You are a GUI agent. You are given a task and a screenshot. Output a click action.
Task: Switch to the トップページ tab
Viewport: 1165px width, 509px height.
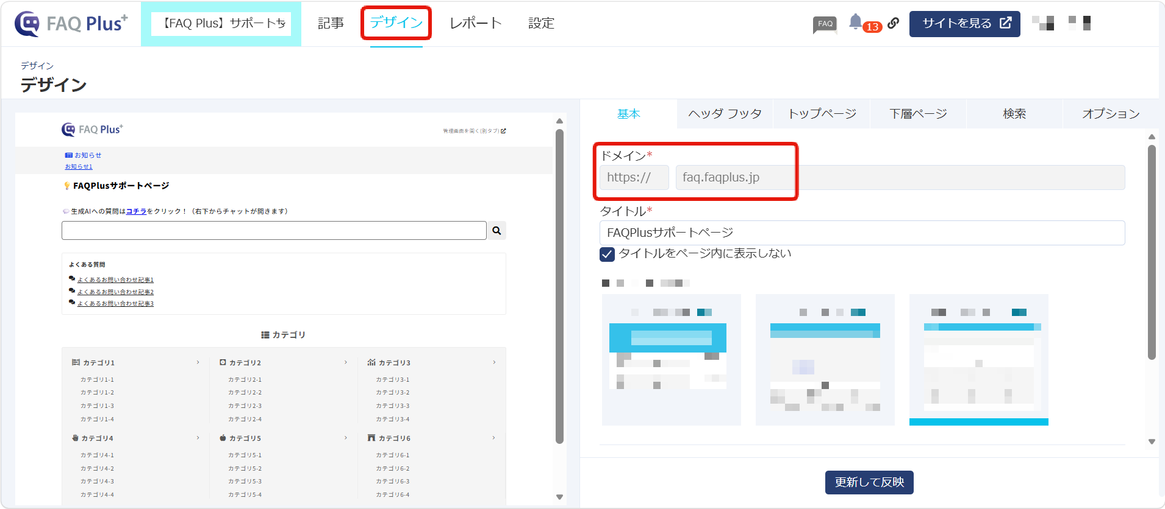click(822, 114)
